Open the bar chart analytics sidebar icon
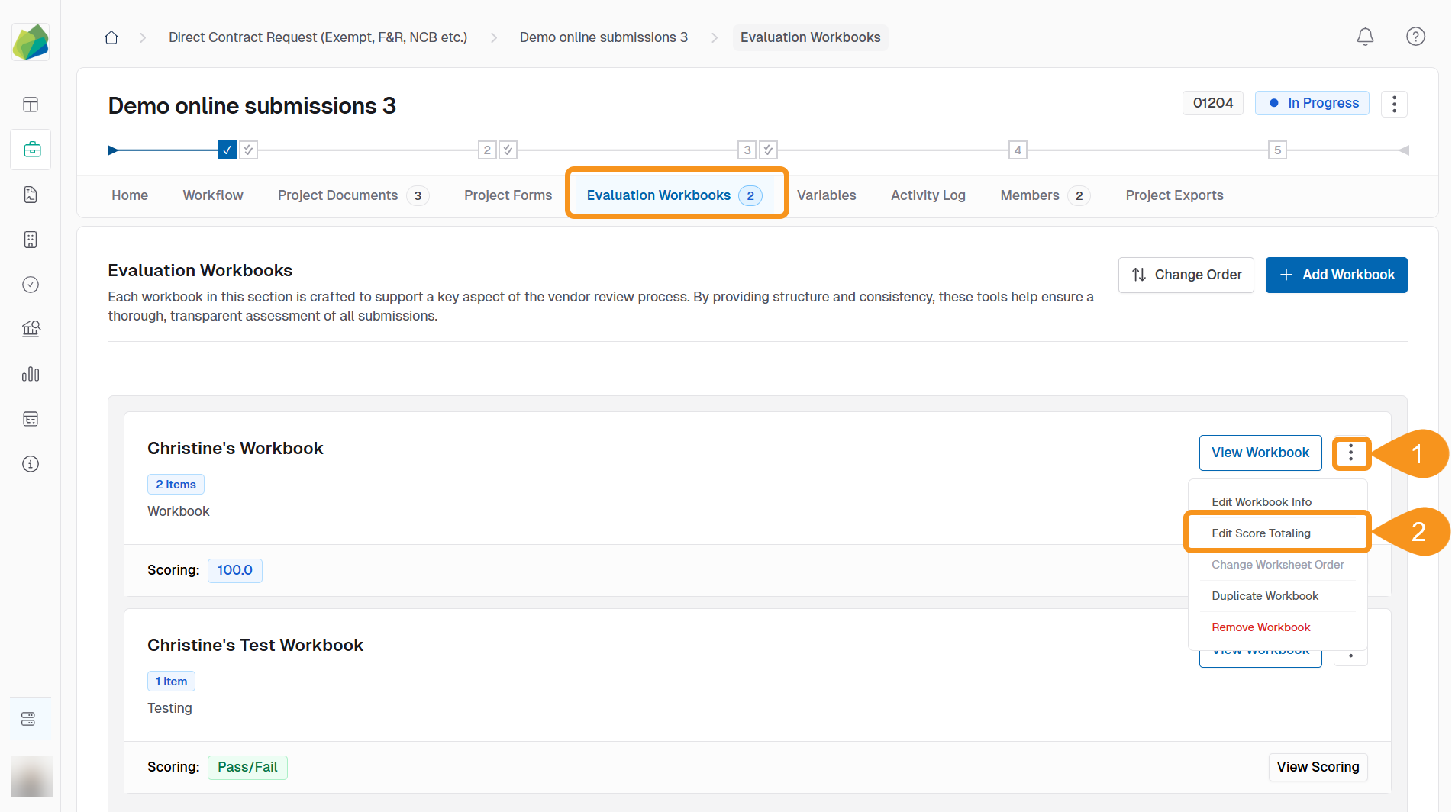1452x812 pixels. tap(31, 374)
